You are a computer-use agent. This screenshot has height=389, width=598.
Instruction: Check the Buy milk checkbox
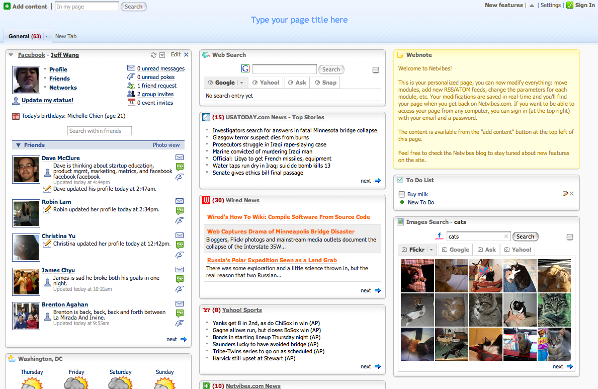(x=402, y=194)
